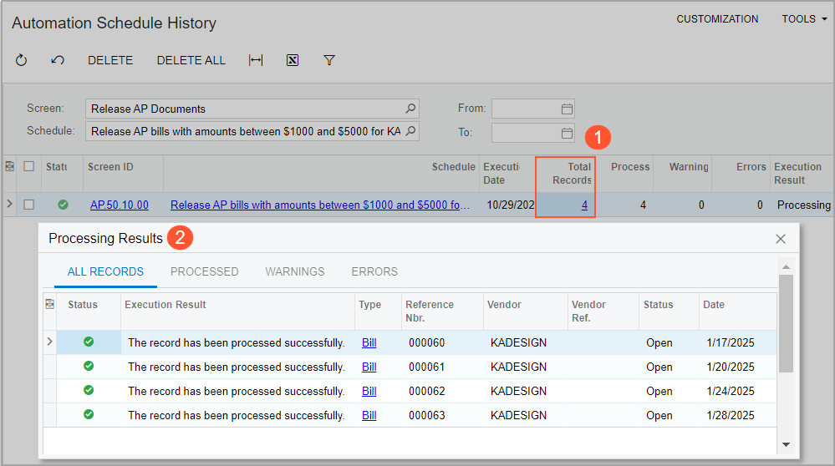Screen dimensions: 835x466
Task: Close the Processing Results dialog
Action: [x=781, y=239]
